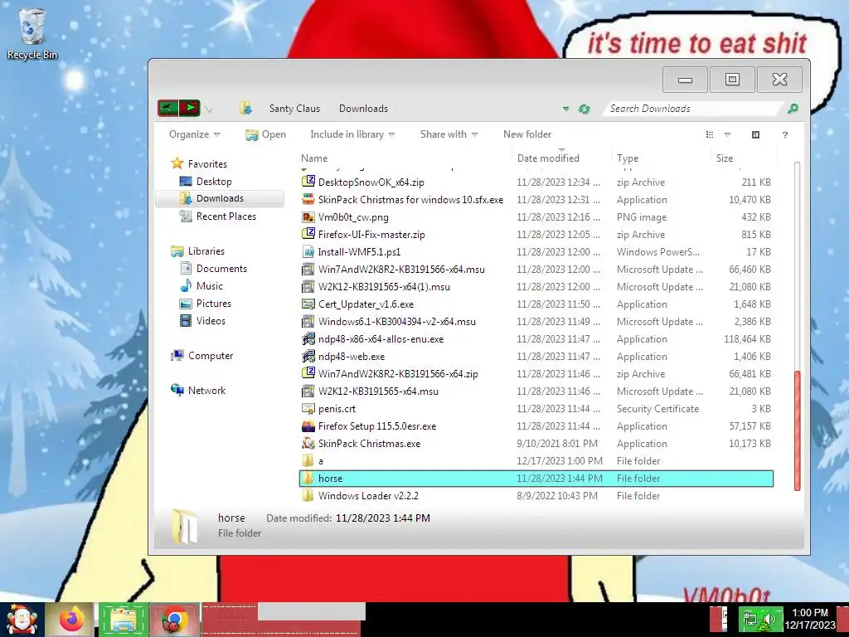Select Network in navigation pane
849x637 pixels.
198,390
